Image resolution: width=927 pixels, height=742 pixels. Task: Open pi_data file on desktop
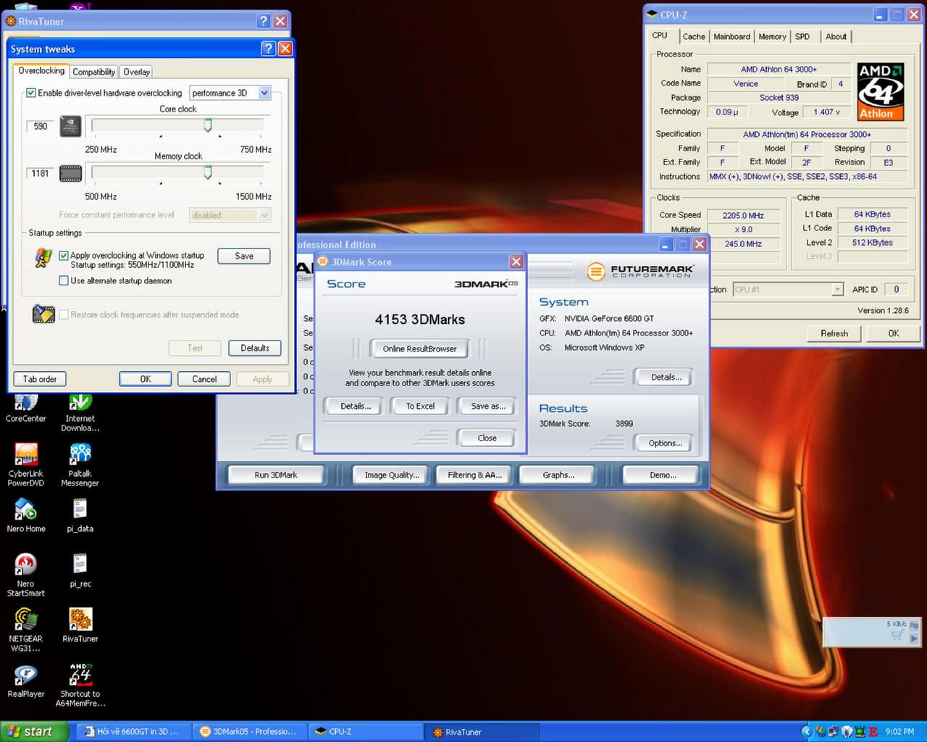80,514
